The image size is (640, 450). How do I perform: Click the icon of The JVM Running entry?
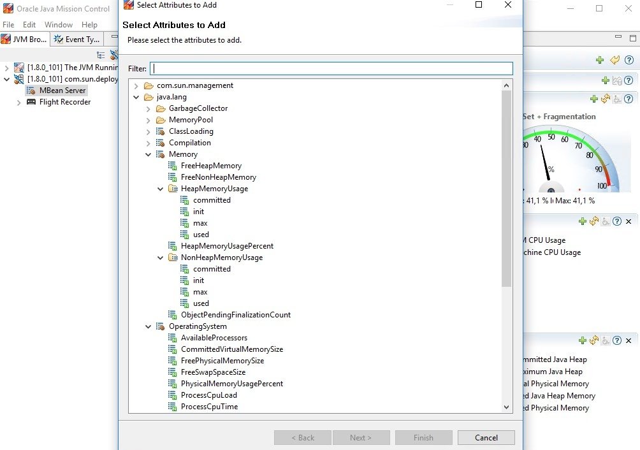[19, 68]
